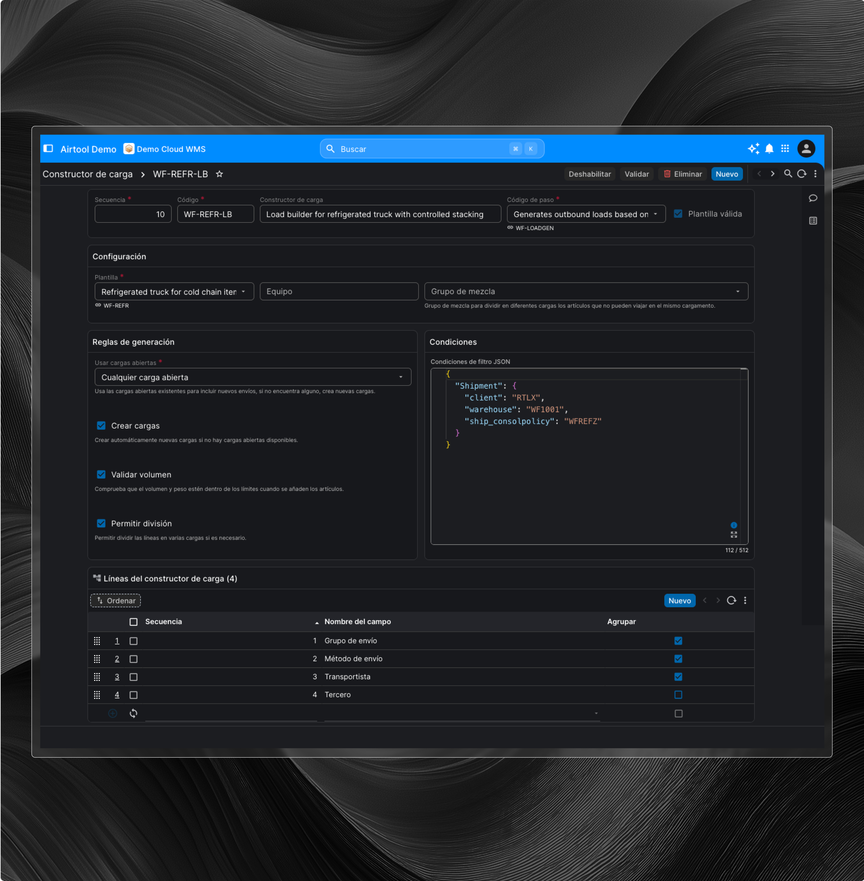Open the user account avatar
The height and width of the screenshot is (881, 864).
click(x=806, y=149)
